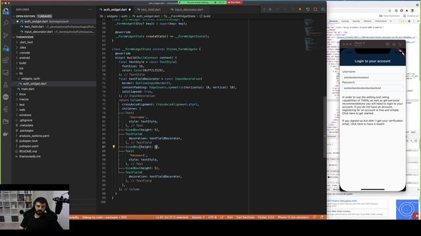Viewport: 421px width, 236px height.
Task: Open the Search view in the activity bar
Action: click(x=6, y=23)
